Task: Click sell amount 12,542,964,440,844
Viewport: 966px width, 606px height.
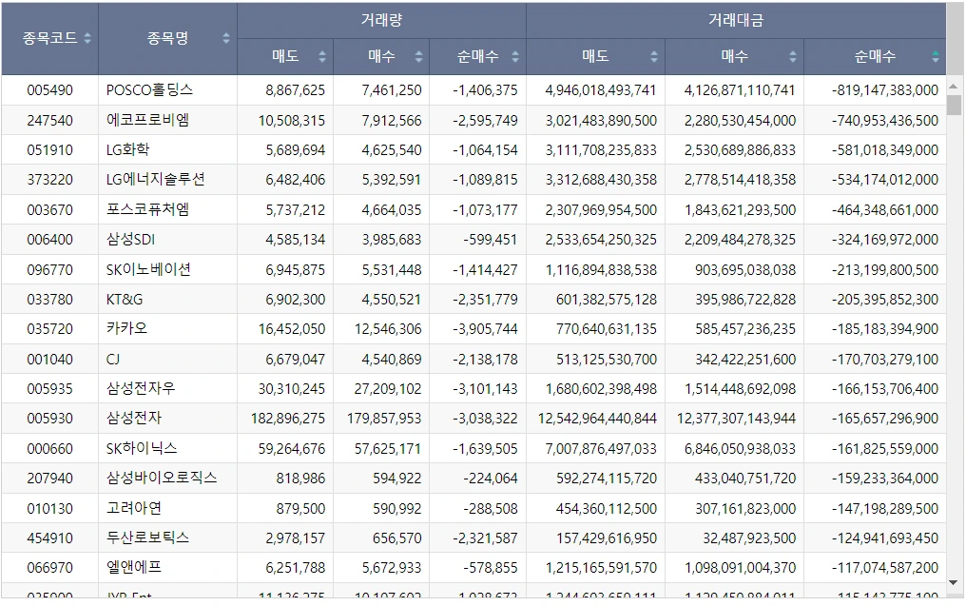Action: [x=597, y=418]
